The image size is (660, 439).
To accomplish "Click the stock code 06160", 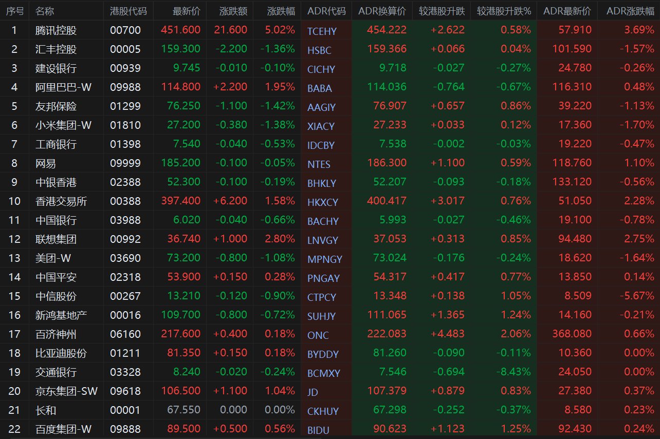I will 125,334.
